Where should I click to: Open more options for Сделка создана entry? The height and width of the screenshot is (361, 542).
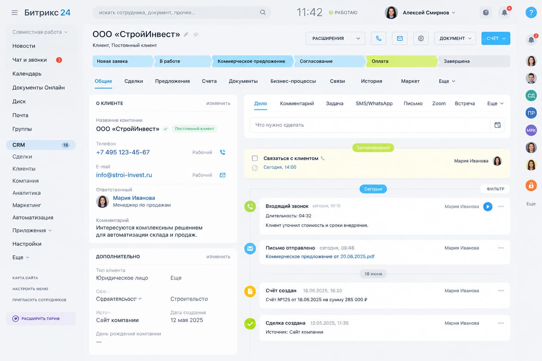pyautogui.click(x=501, y=323)
